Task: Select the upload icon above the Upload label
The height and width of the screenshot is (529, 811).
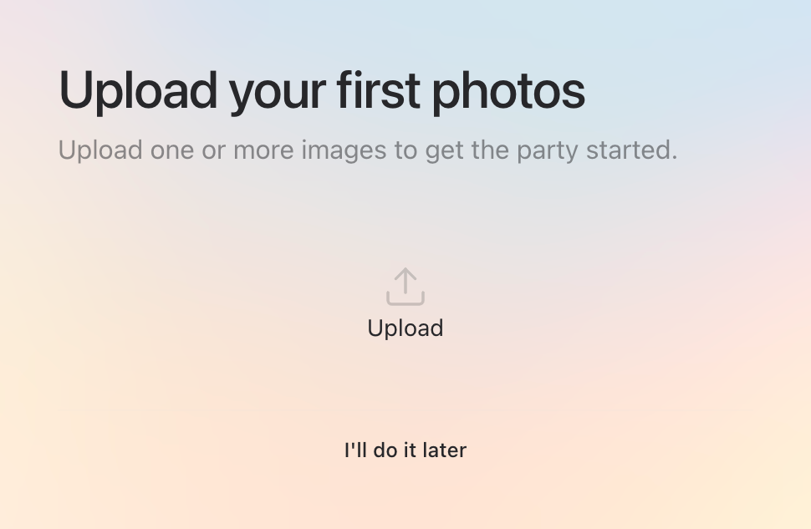Action: 405,287
